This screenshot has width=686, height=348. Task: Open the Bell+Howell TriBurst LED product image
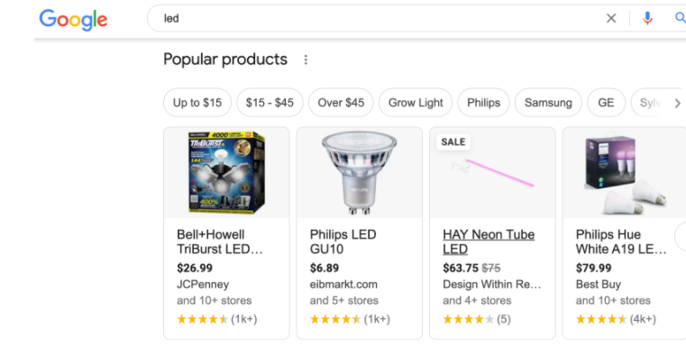pos(226,172)
